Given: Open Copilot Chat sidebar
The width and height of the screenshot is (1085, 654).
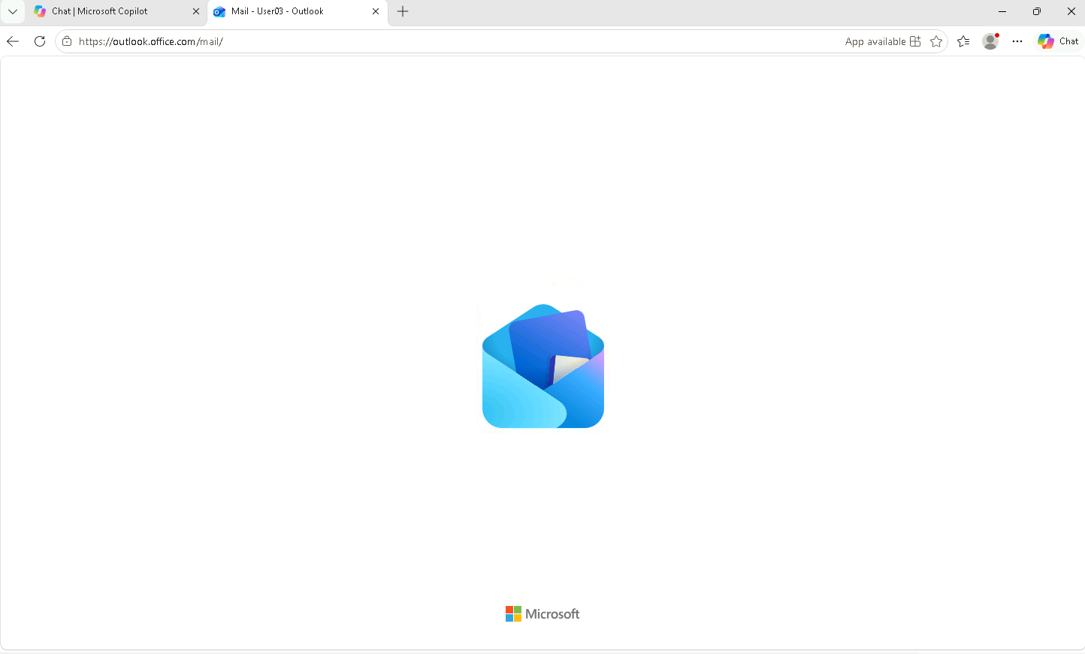Looking at the screenshot, I should click(1058, 41).
